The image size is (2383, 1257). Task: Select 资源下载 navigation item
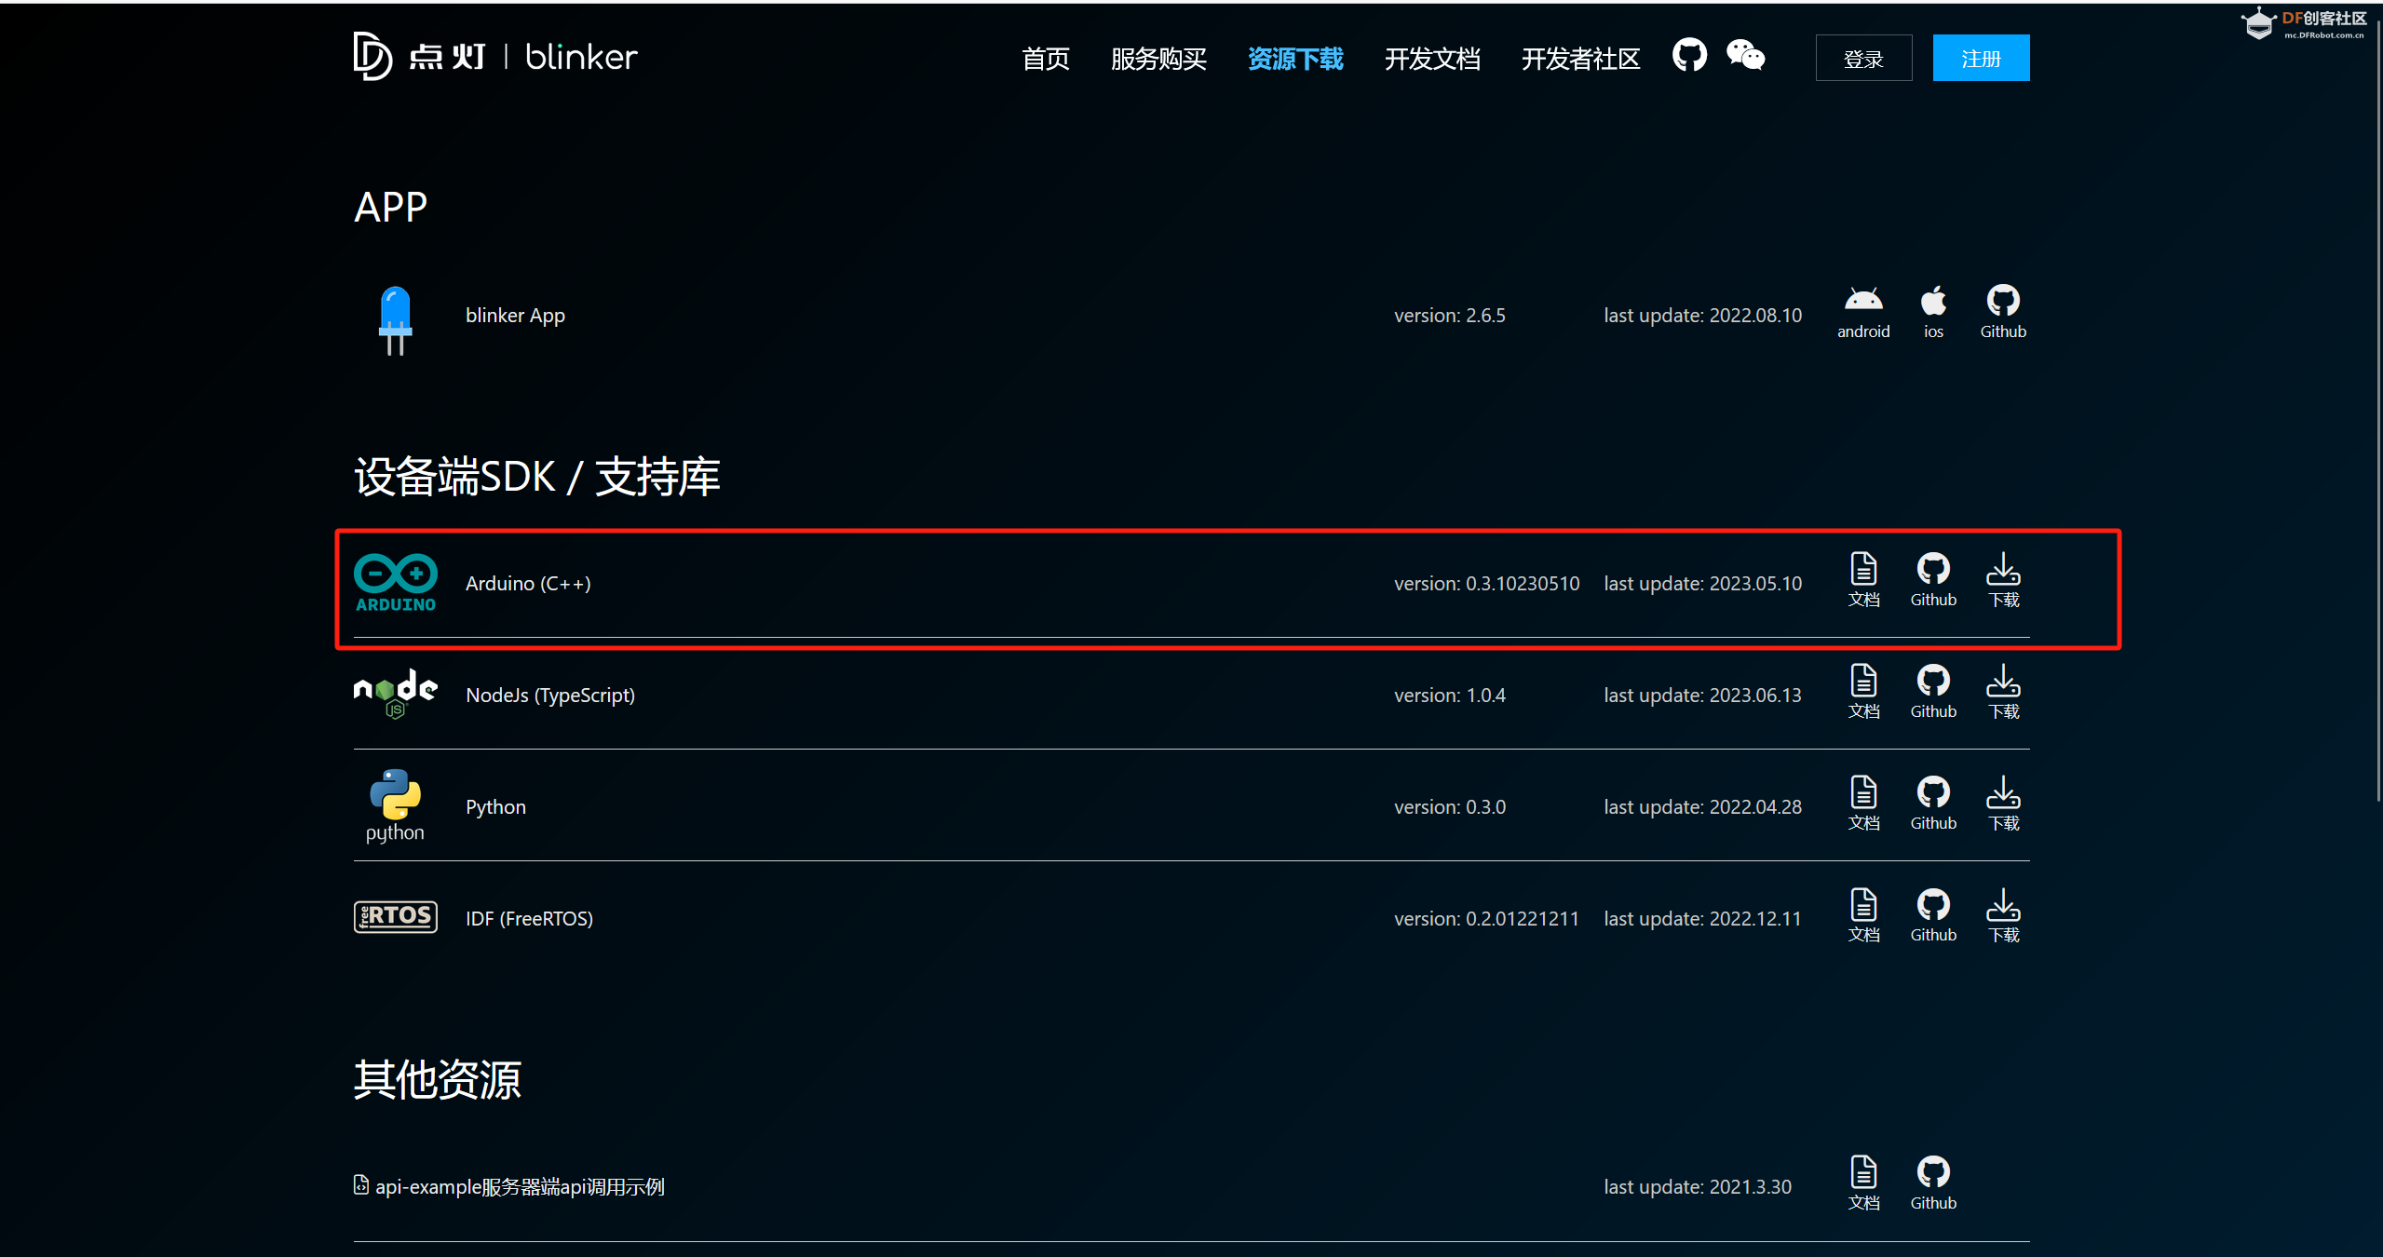point(1295,59)
